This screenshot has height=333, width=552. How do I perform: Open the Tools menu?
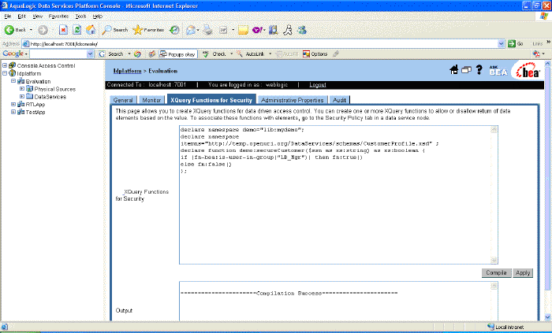pos(80,17)
